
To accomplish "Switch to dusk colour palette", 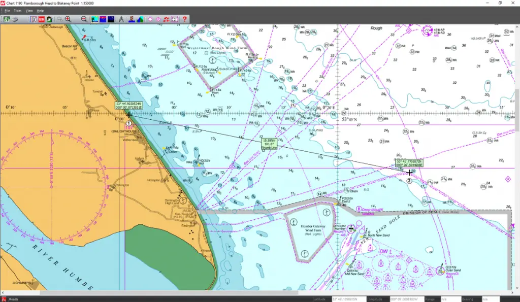I will point(103,19).
